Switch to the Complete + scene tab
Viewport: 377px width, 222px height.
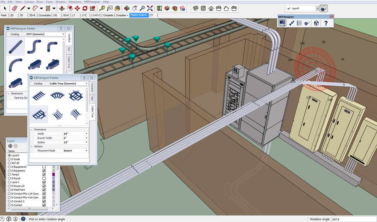point(122,15)
